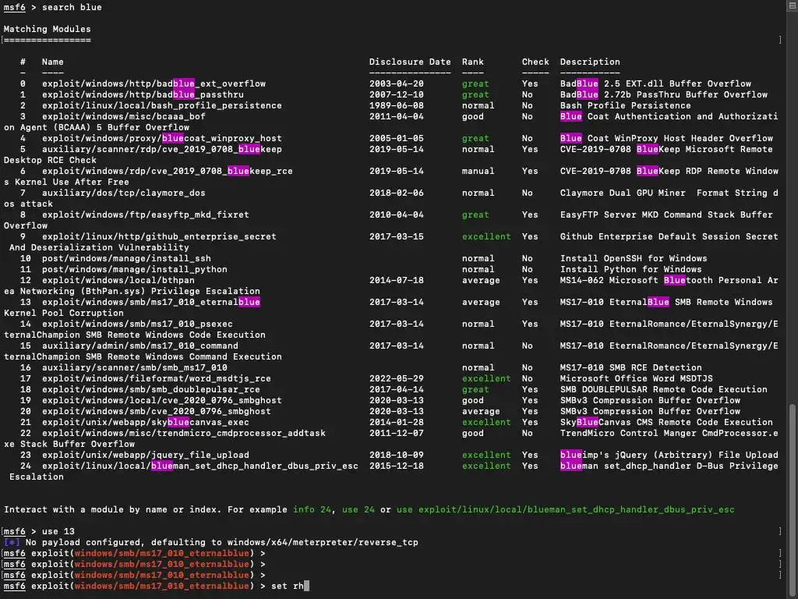Click exploit/unix/webapp/jquery_file_upload module name
This screenshot has width=798, height=599.
click(146, 455)
